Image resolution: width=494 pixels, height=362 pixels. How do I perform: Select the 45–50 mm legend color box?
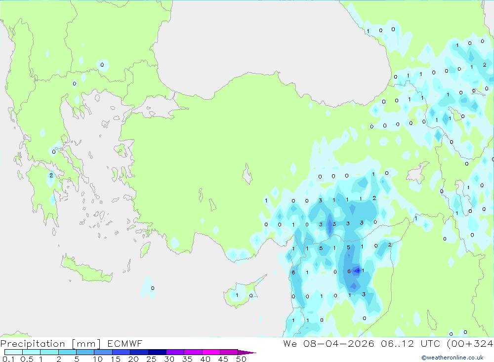[229, 352]
